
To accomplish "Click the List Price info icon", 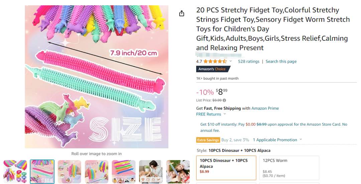I will pos(224,100).
